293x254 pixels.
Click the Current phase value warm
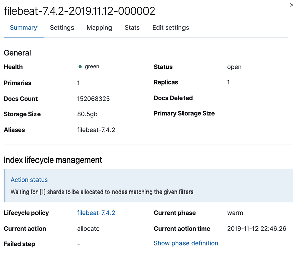coord(235,213)
